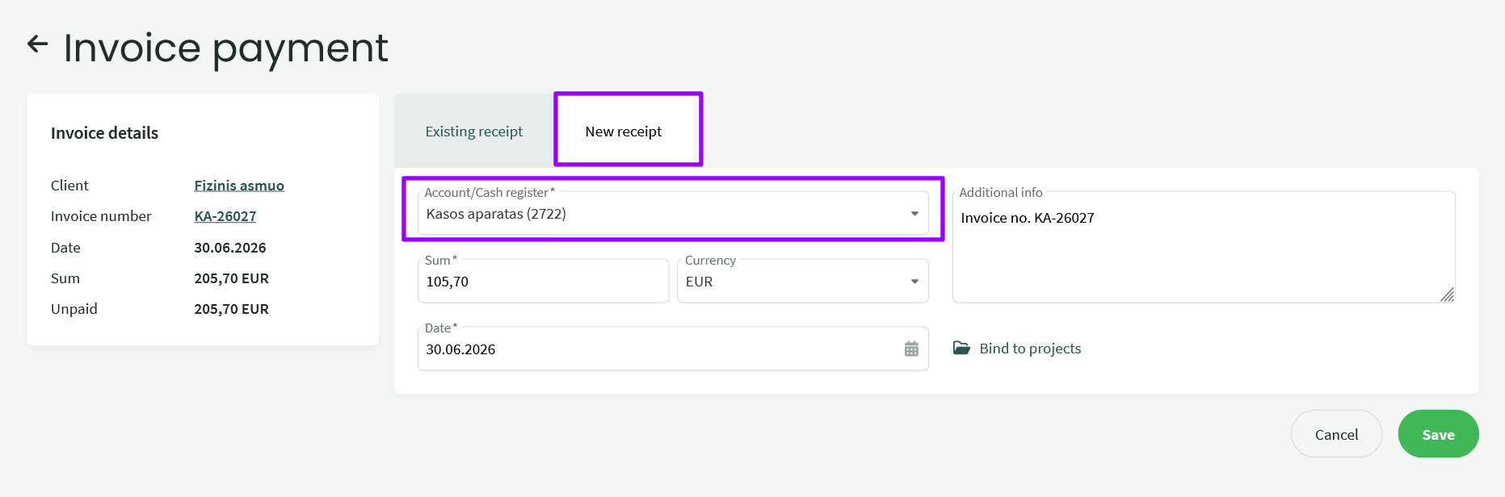Focus the Sum field showing 105,70

543,281
